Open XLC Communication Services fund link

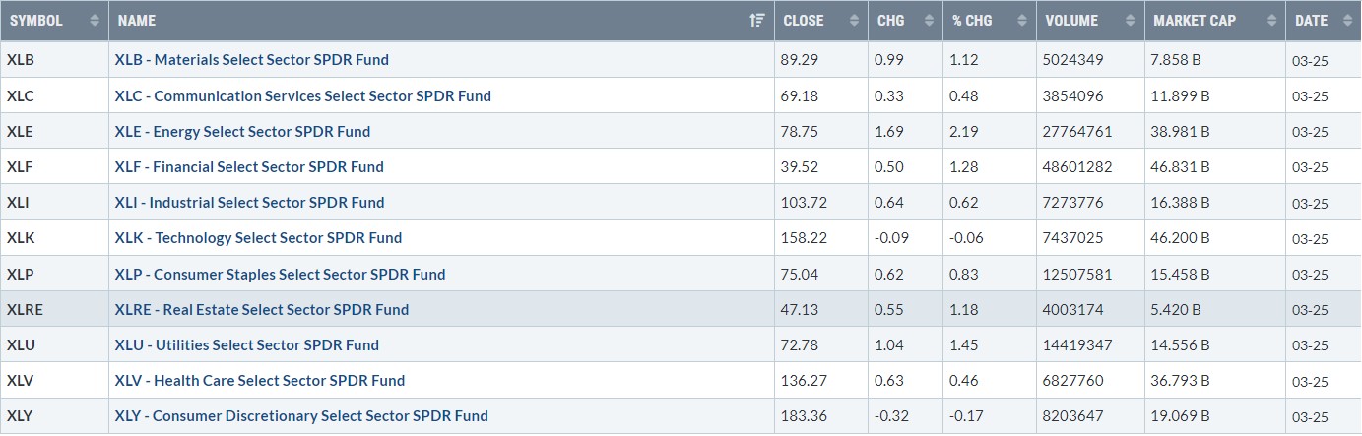302,96
